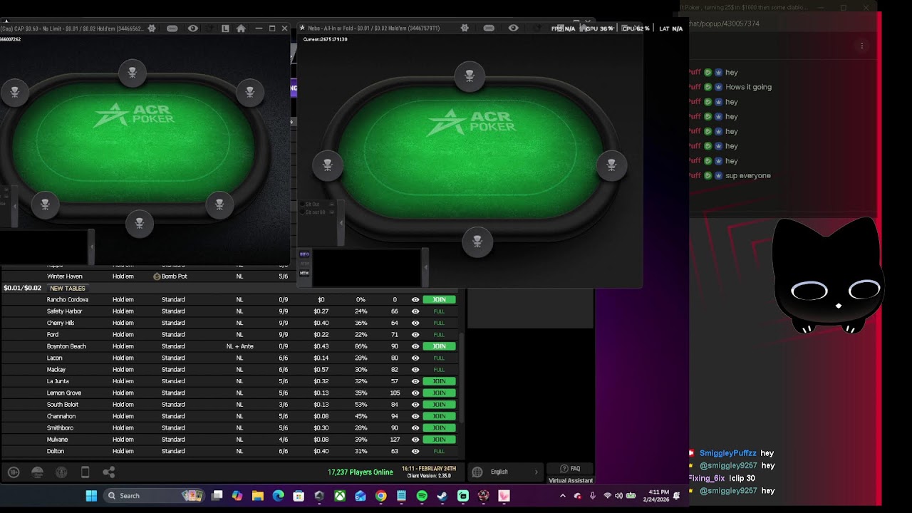The image size is (912, 513).
Task: Click the L icon in CAP table title bar
Action: [x=225, y=28]
